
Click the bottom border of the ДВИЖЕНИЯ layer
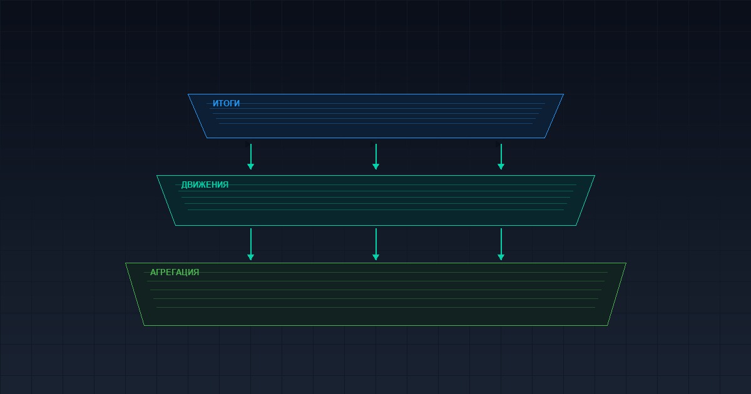(x=375, y=225)
